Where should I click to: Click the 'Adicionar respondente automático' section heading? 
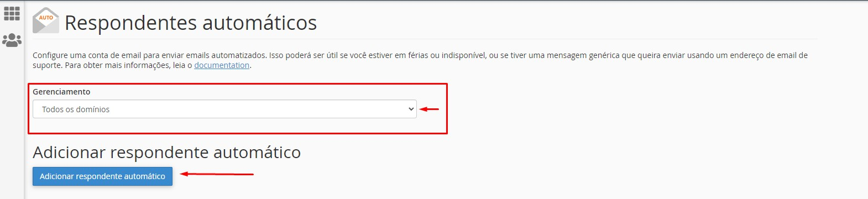167,152
